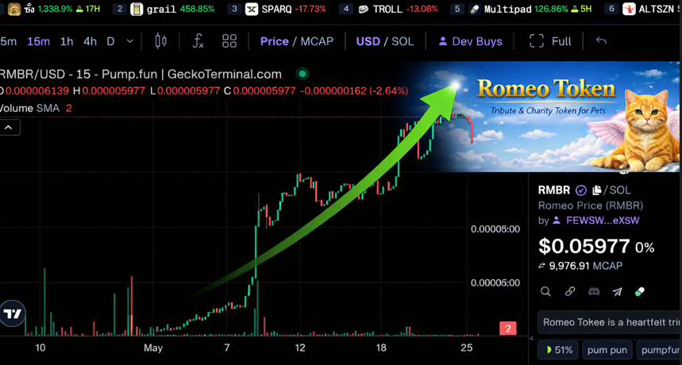This screenshot has height=365, width=682.
Task: Click the grail token icon
Action: pyautogui.click(x=137, y=9)
